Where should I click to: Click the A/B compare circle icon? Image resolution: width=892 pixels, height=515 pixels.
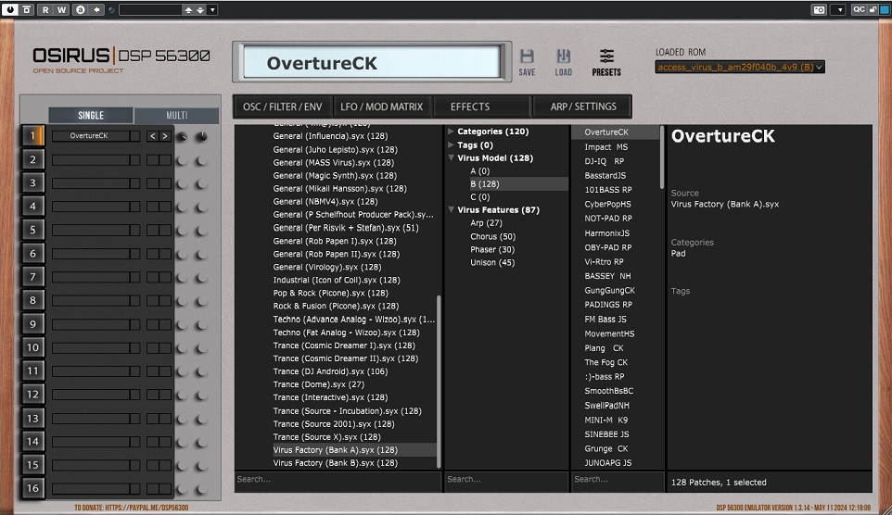click(81, 9)
